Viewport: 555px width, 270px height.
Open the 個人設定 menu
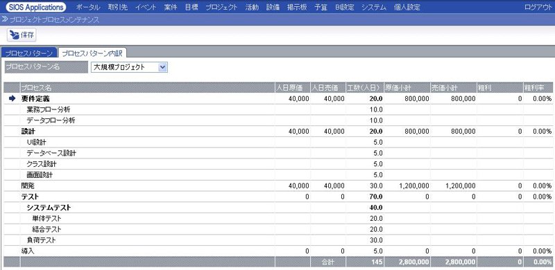click(x=407, y=8)
